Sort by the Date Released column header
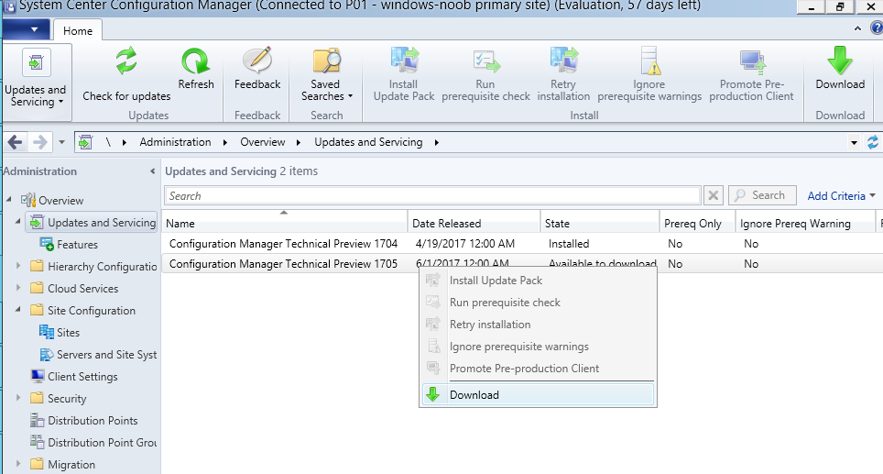Screen dimensions: 883x474 (x=474, y=223)
